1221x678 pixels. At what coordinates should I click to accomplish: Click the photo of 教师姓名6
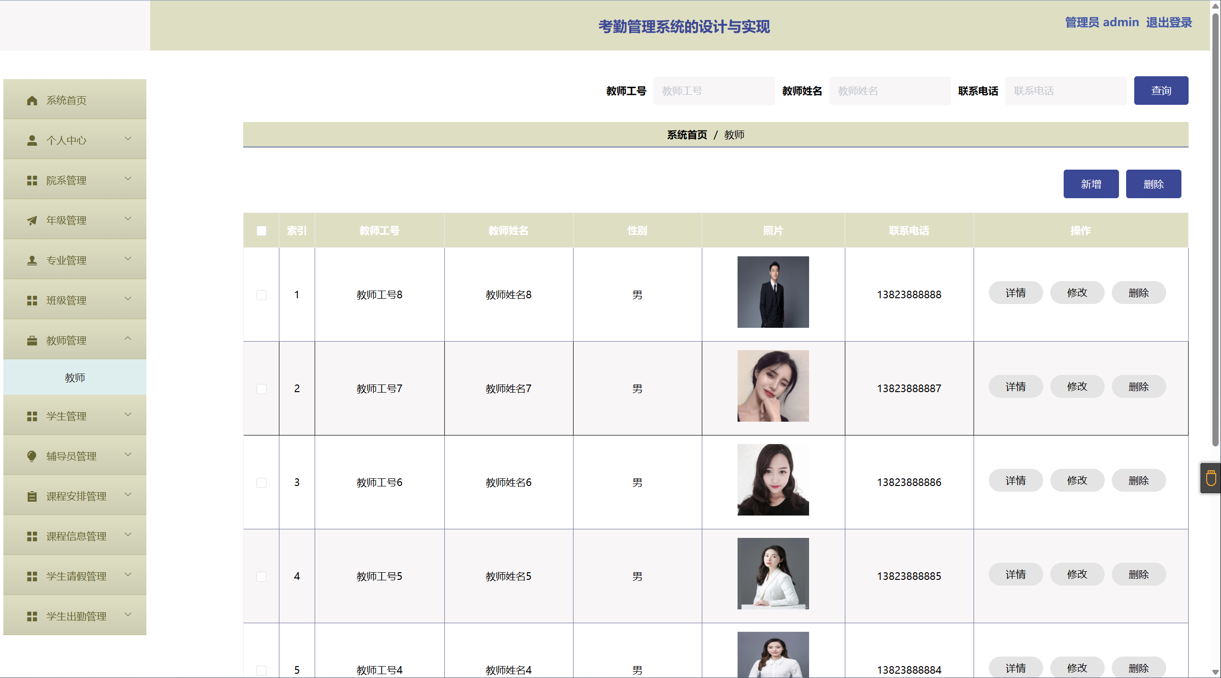pos(773,480)
